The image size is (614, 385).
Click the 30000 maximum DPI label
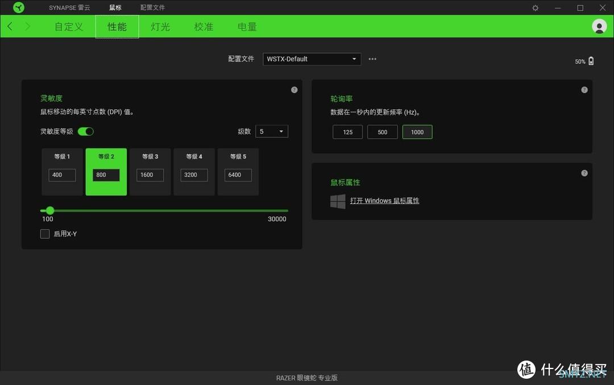click(277, 220)
